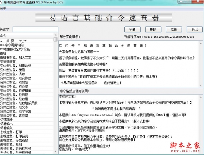The height and width of the screenshot is (155, 204).
Task: Click the 删除 button
Action: point(153,29)
